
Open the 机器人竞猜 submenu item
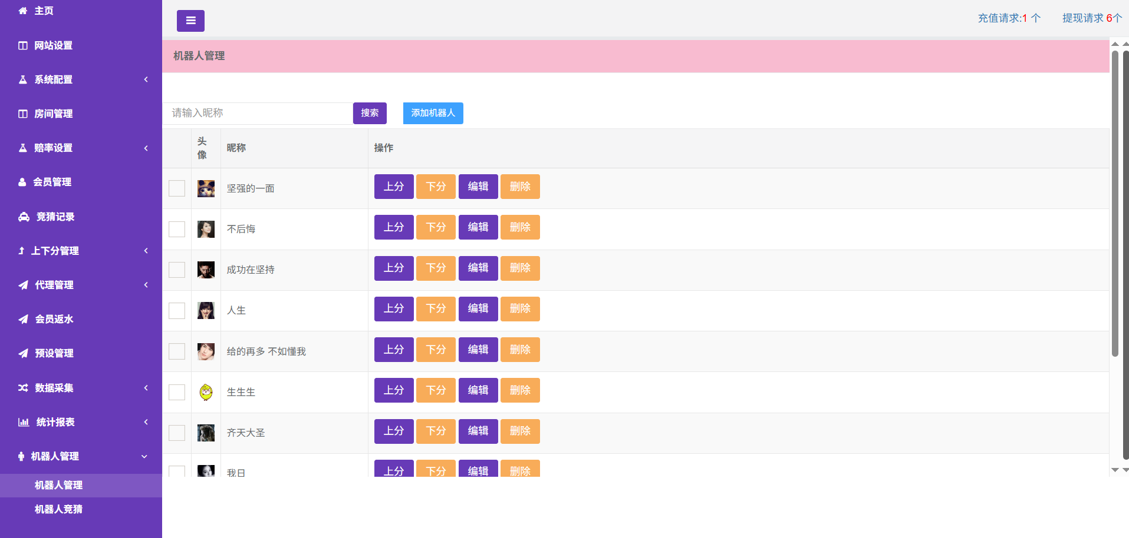(x=58, y=509)
